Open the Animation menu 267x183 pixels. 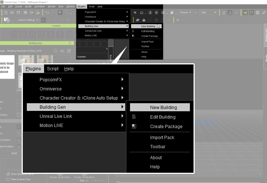point(40,7)
